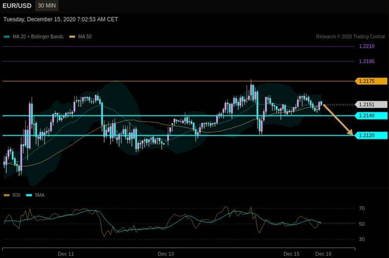Screen dimensions: 389x258
Task: Click the MA 20 + Bollinger Bands legend label
Action: (x=38, y=36)
